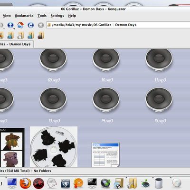190x190 pixels.
Task: Click the "No Folders" status bar text
Action: click(x=42, y=171)
